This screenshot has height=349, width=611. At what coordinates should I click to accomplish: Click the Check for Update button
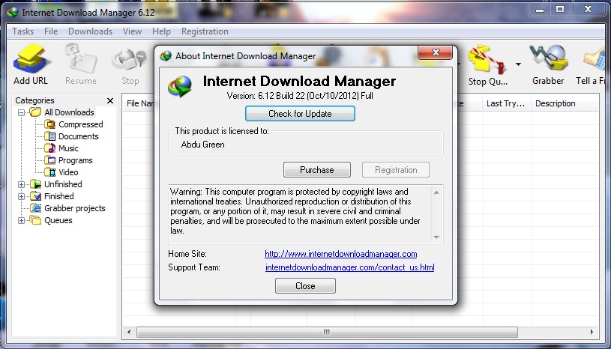300,114
